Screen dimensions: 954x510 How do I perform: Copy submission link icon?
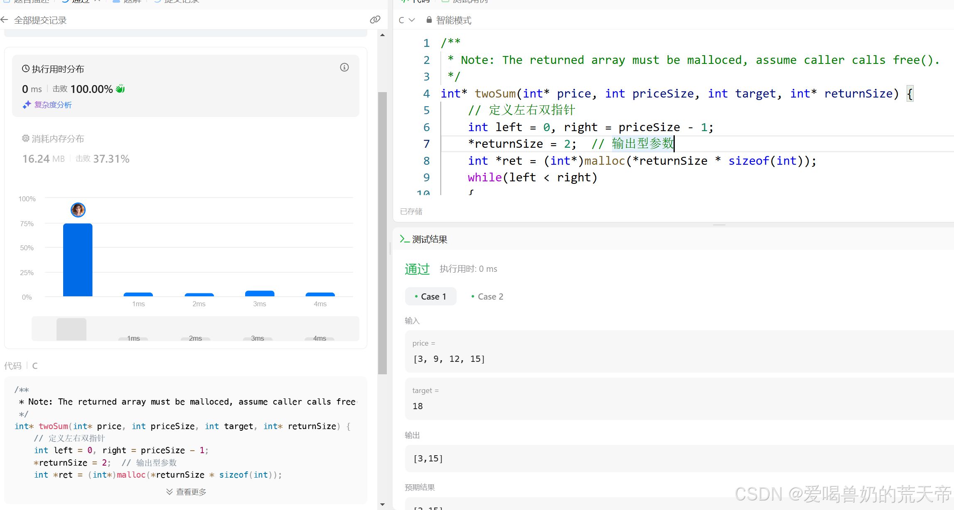375,20
